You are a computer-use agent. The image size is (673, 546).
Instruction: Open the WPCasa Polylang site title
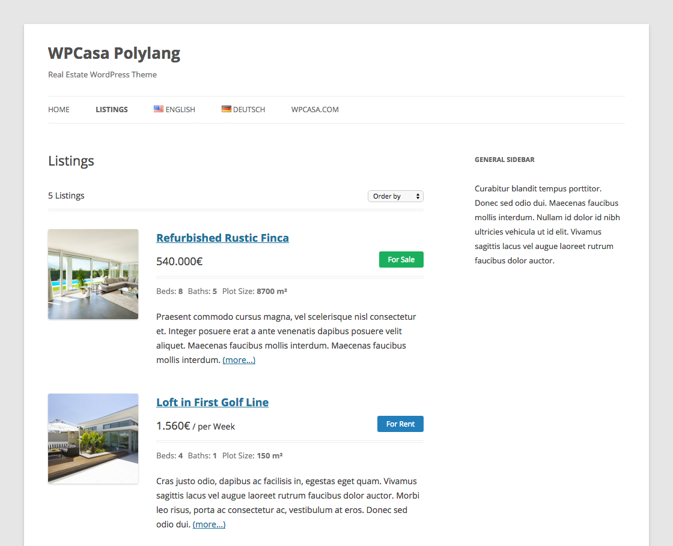pos(114,53)
